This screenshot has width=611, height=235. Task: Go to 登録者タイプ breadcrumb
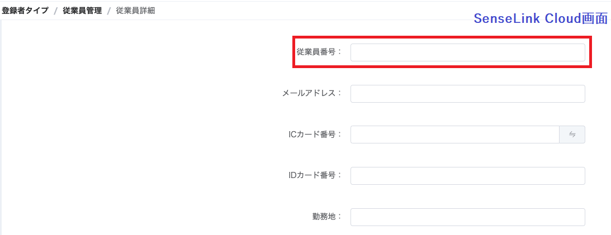click(25, 11)
